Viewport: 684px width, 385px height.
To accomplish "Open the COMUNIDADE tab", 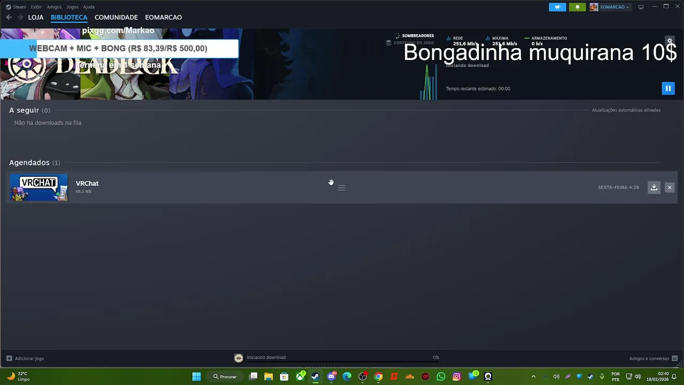I will tap(116, 17).
